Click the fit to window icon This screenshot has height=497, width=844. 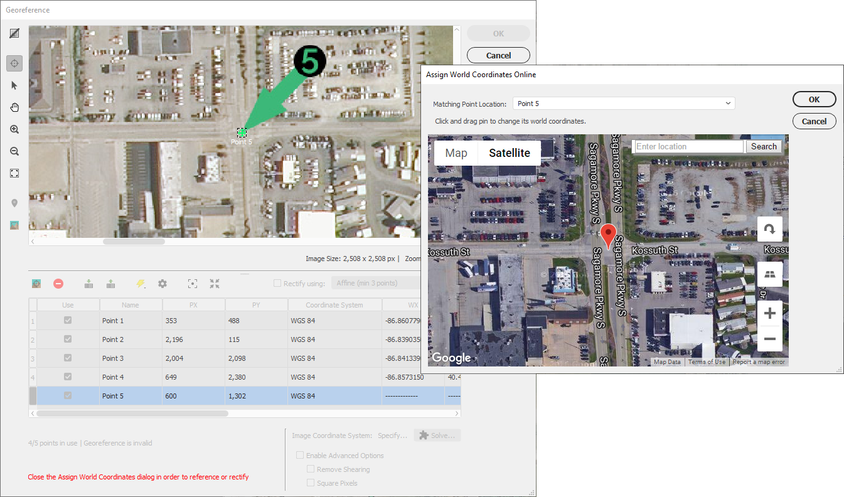point(14,173)
